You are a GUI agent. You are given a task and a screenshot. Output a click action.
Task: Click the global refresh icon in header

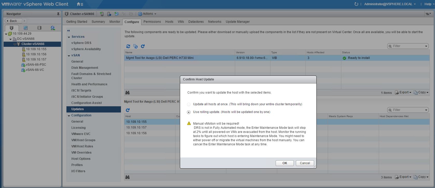coord(356,4)
